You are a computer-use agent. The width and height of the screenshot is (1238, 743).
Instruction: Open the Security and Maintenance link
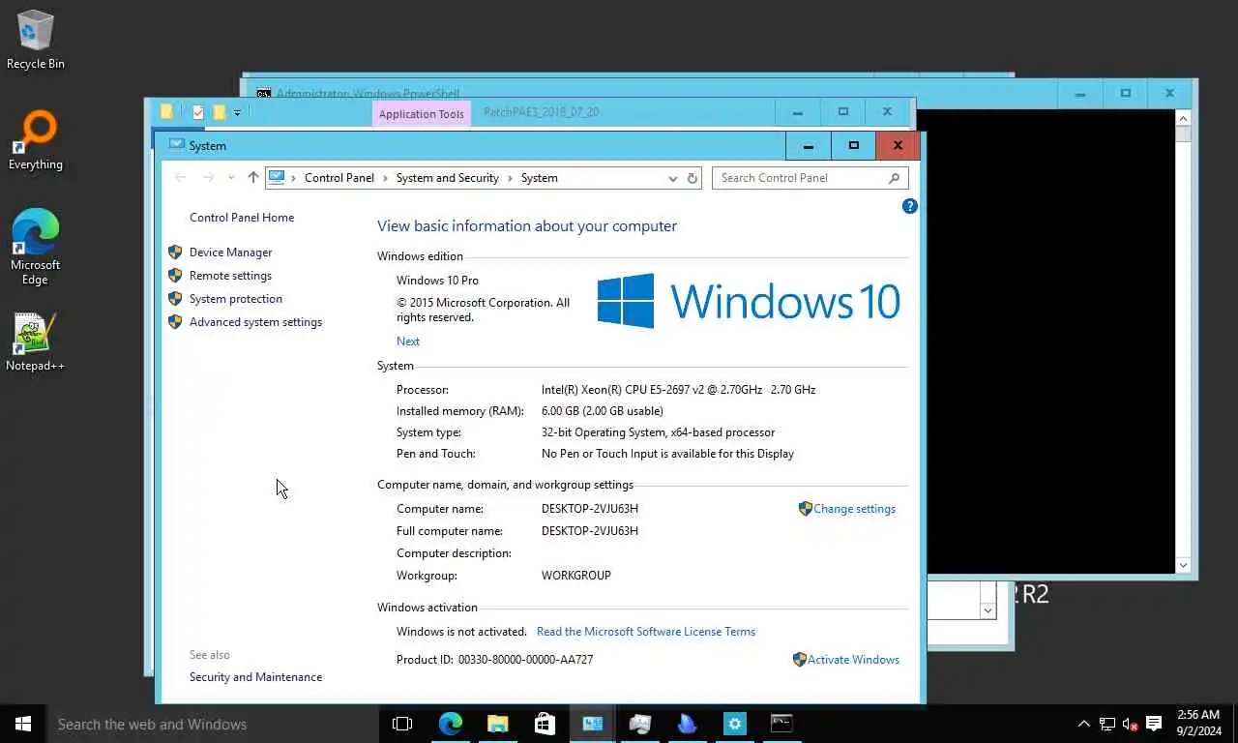pyautogui.click(x=255, y=677)
